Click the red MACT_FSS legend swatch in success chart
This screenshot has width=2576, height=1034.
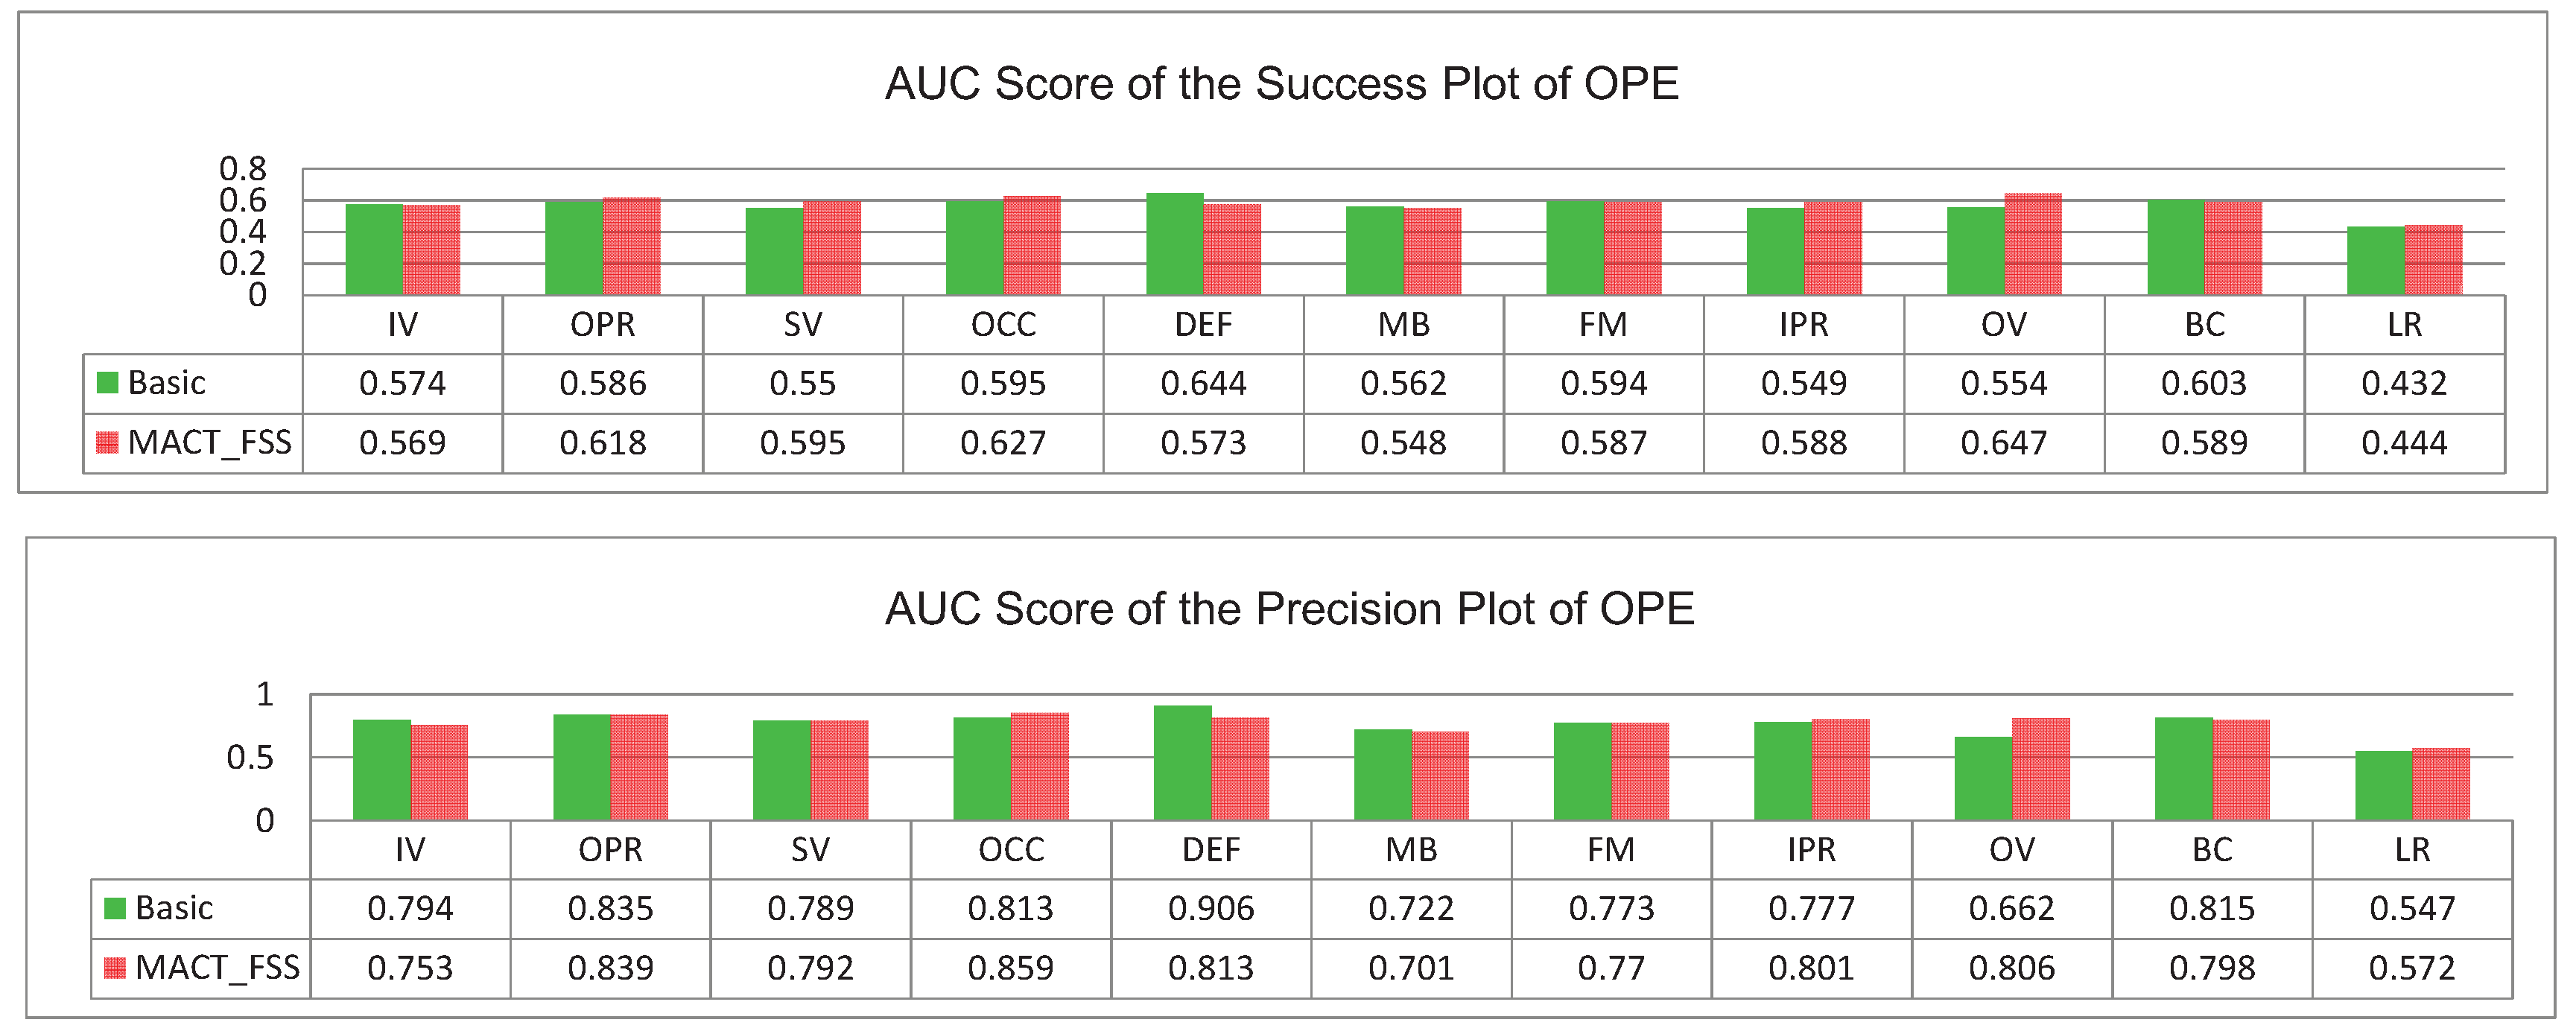[x=108, y=442]
